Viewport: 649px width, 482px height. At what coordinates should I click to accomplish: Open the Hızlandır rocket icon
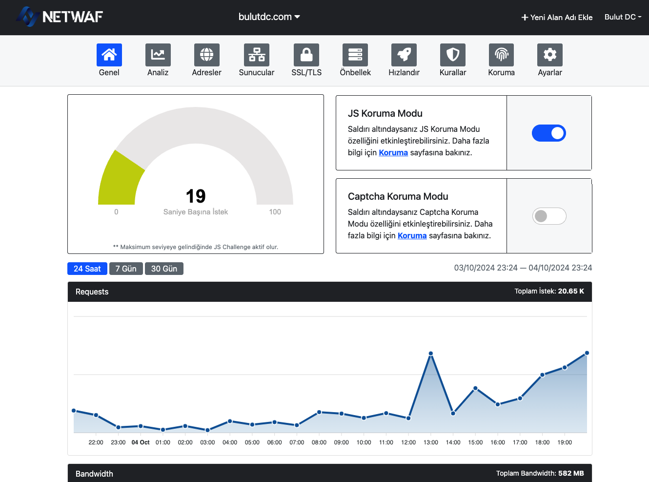click(x=404, y=55)
